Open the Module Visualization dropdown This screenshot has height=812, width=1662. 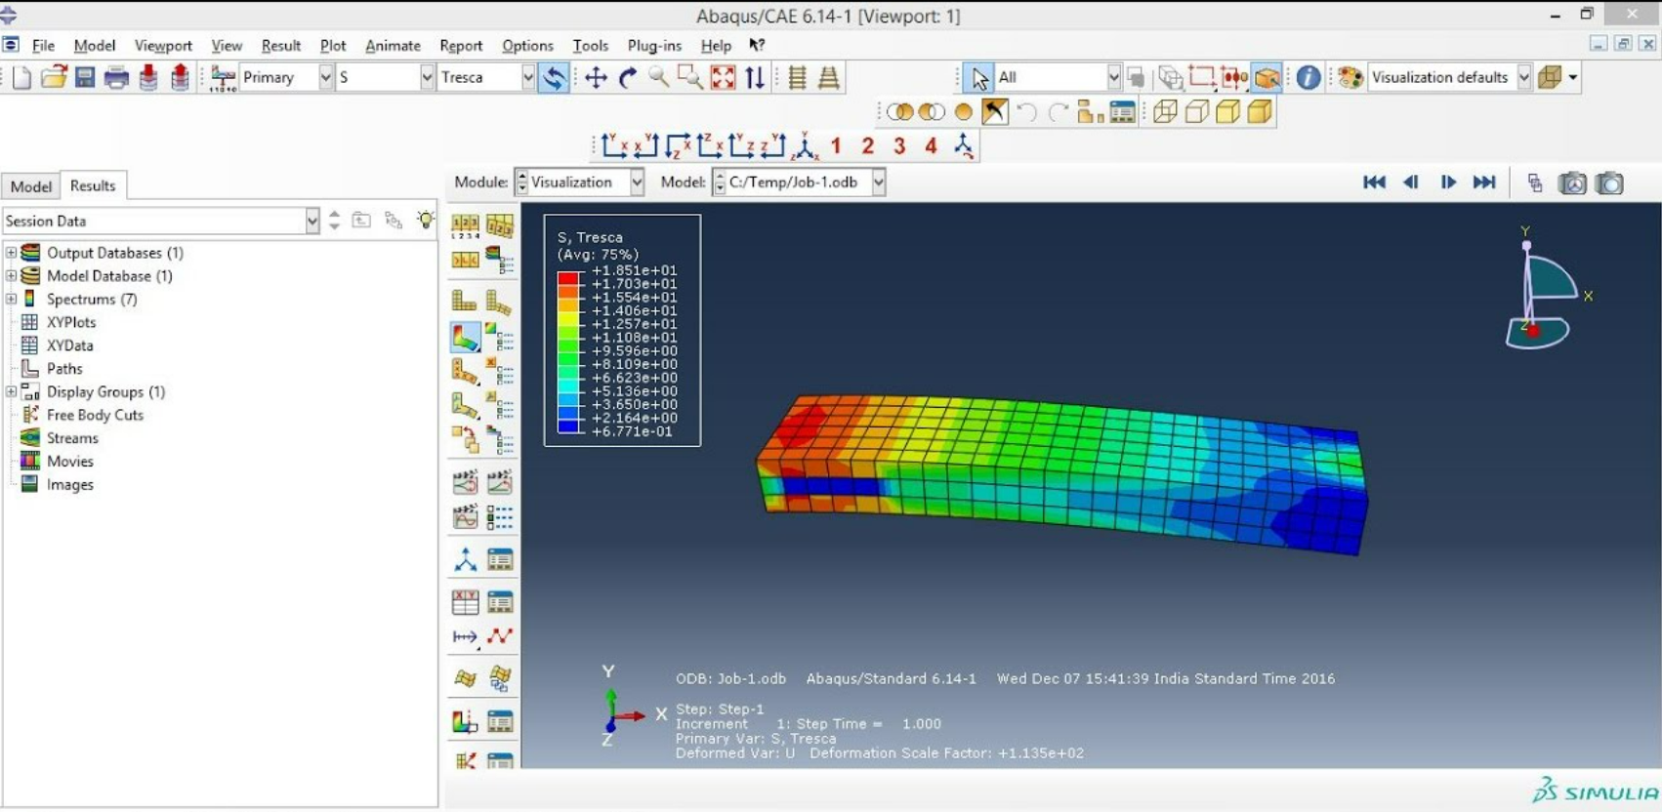(637, 183)
